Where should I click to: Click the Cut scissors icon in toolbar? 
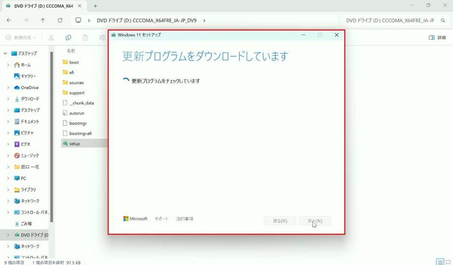(51, 38)
